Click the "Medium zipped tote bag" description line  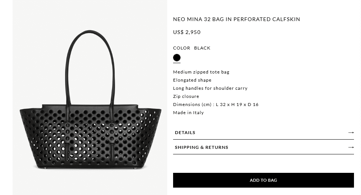(201, 72)
